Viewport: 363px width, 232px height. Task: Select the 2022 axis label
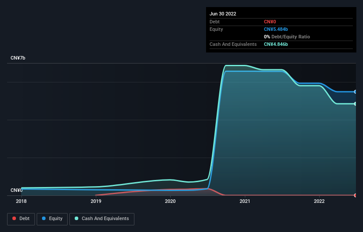(x=319, y=201)
